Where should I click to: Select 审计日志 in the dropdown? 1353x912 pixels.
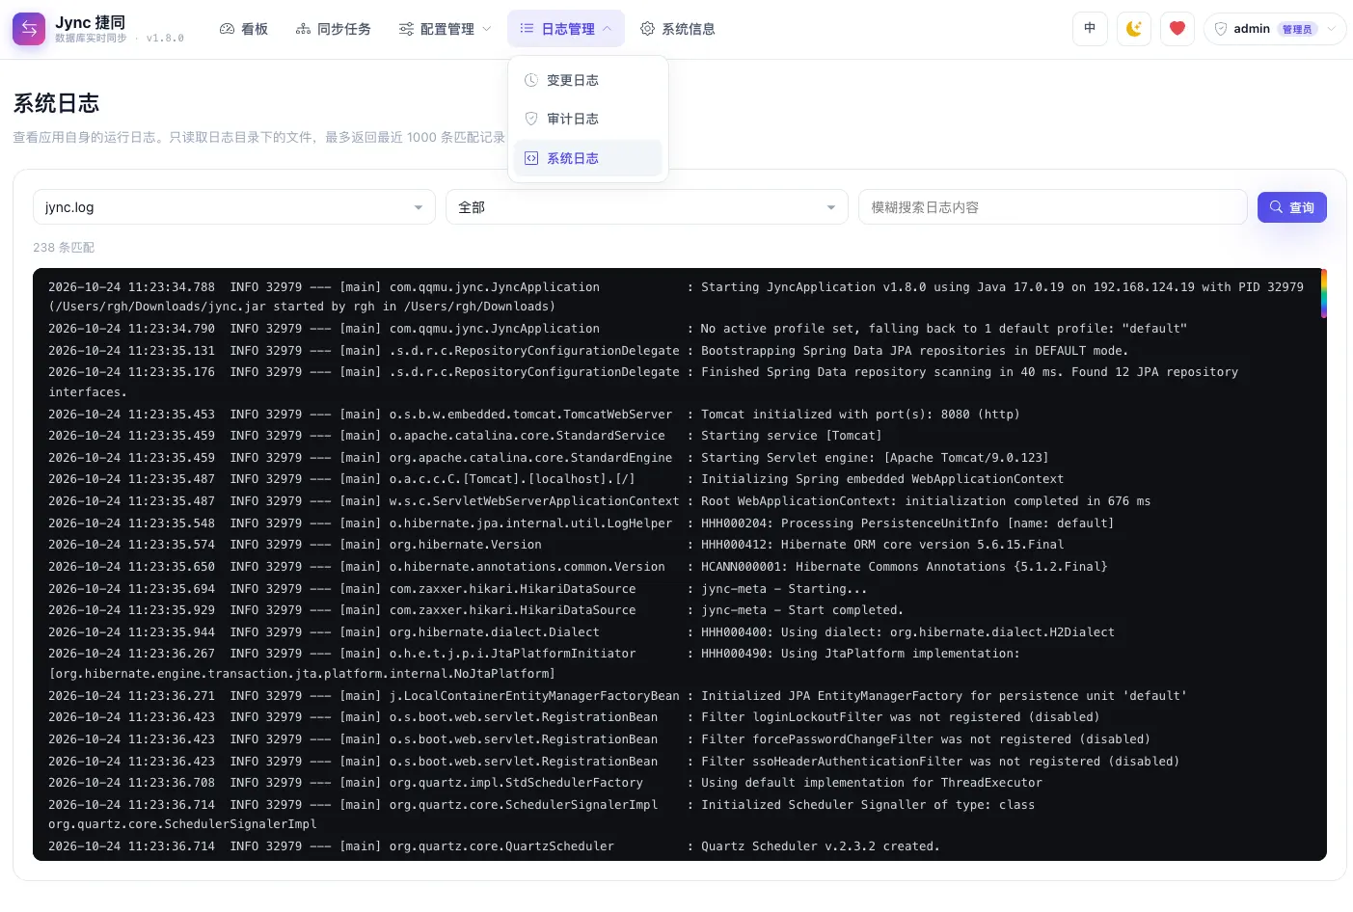pyautogui.click(x=588, y=119)
